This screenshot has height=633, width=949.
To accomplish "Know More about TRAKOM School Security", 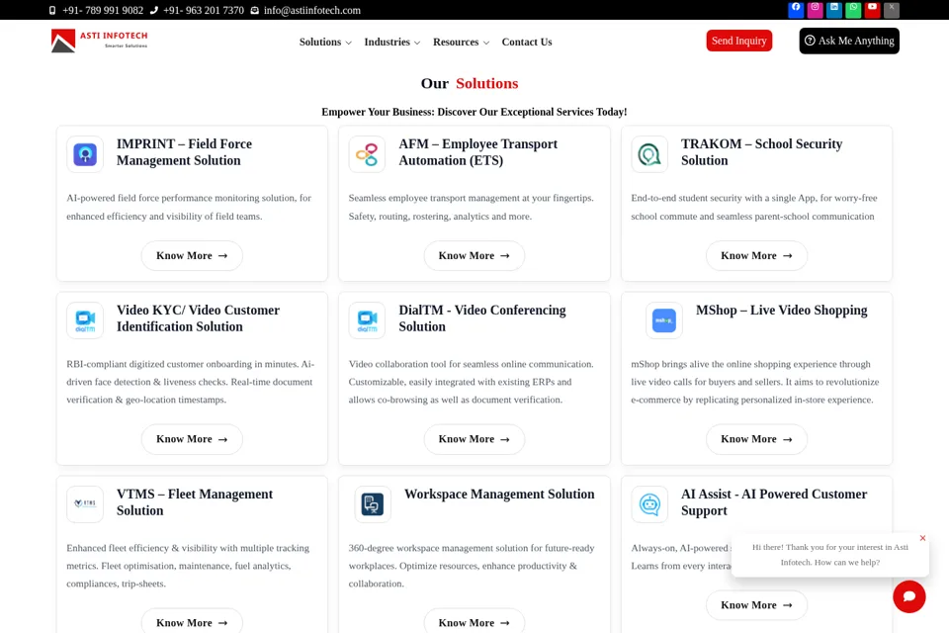I will tap(756, 255).
